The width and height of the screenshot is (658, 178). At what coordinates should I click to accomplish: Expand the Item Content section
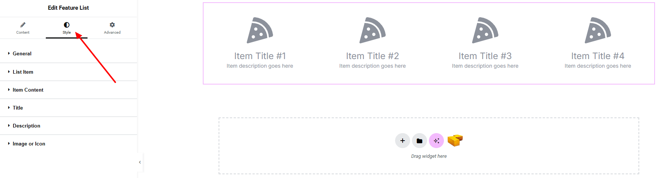[x=28, y=90]
